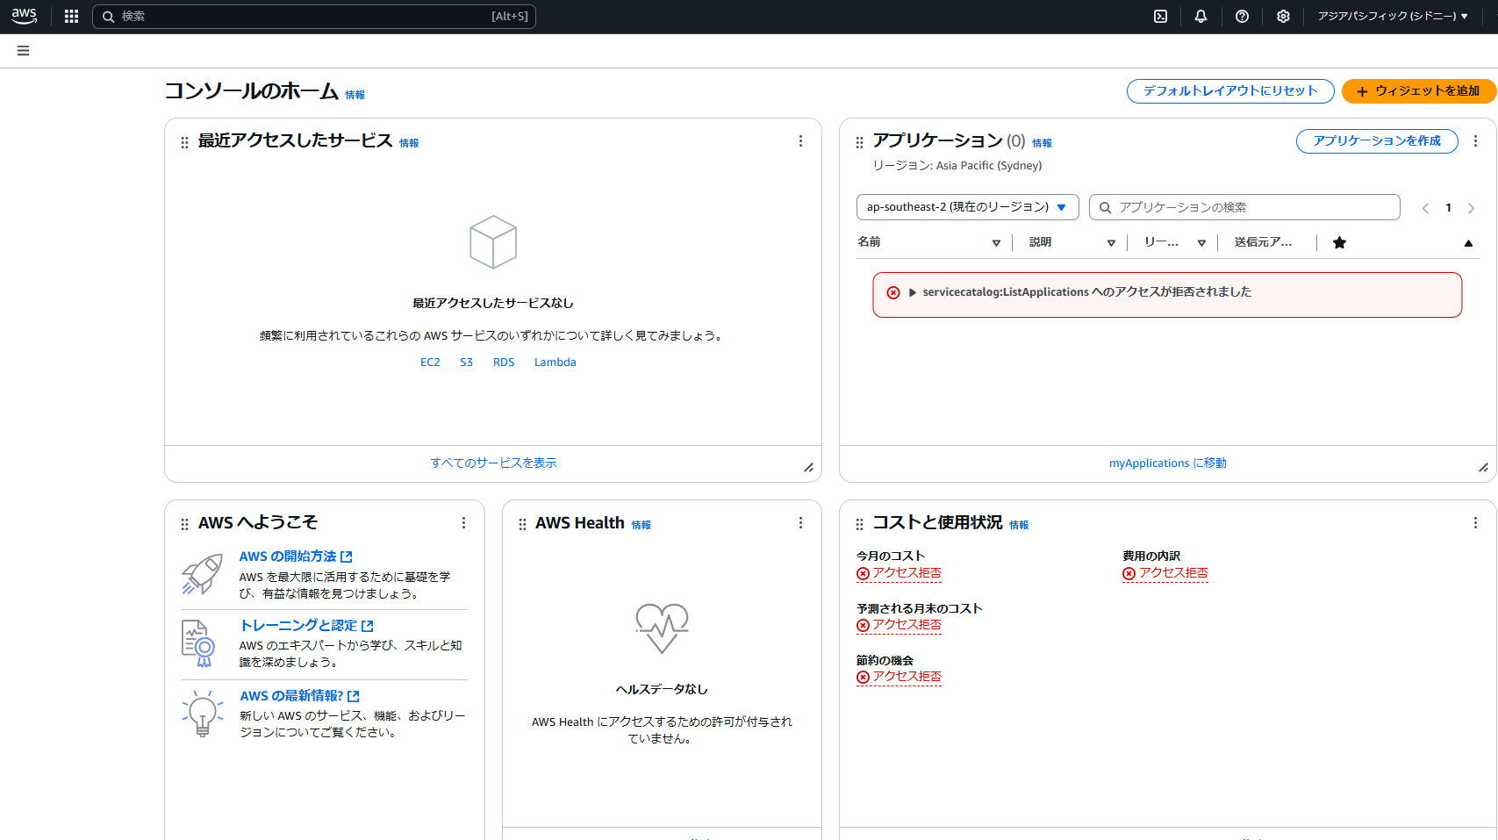Open the notifications bell icon
1498x840 pixels.
coord(1201,16)
